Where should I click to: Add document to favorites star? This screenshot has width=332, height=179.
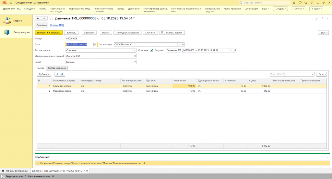pos(52,18)
